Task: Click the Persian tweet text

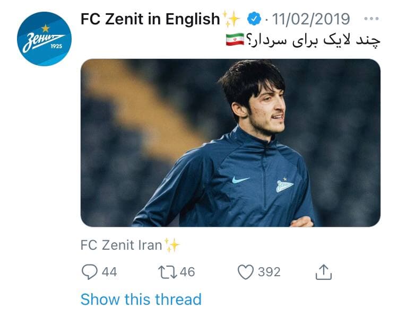Action: coord(313,41)
